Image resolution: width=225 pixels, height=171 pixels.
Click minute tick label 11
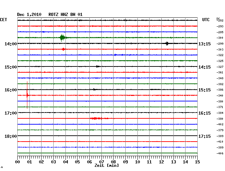(149, 162)
